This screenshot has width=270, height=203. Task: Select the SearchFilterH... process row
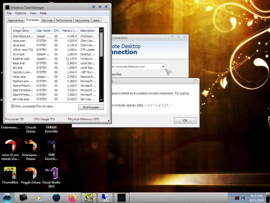[55, 86]
